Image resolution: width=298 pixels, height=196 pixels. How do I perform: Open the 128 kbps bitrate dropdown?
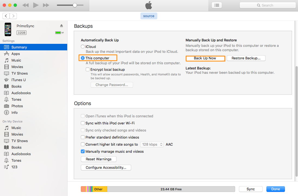click(x=152, y=145)
